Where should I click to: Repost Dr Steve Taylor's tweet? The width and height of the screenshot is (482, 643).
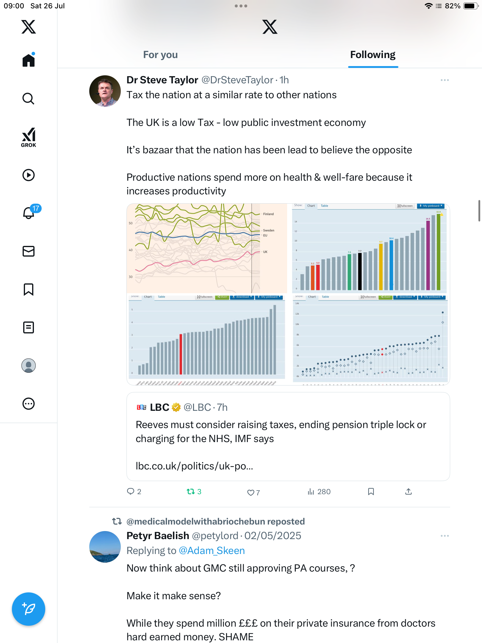(x=194, y=492)
